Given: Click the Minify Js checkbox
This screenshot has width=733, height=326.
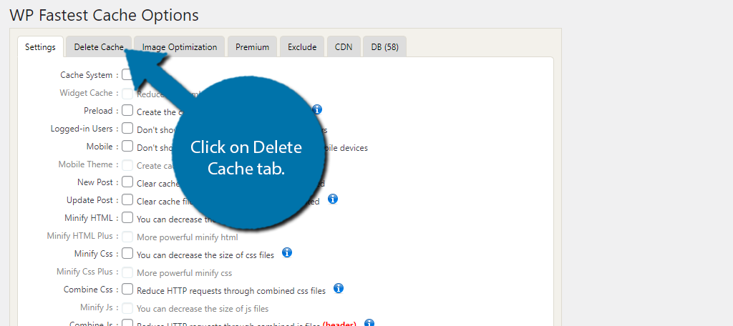Looking at the screenshot, I should [x=127, y=307].
